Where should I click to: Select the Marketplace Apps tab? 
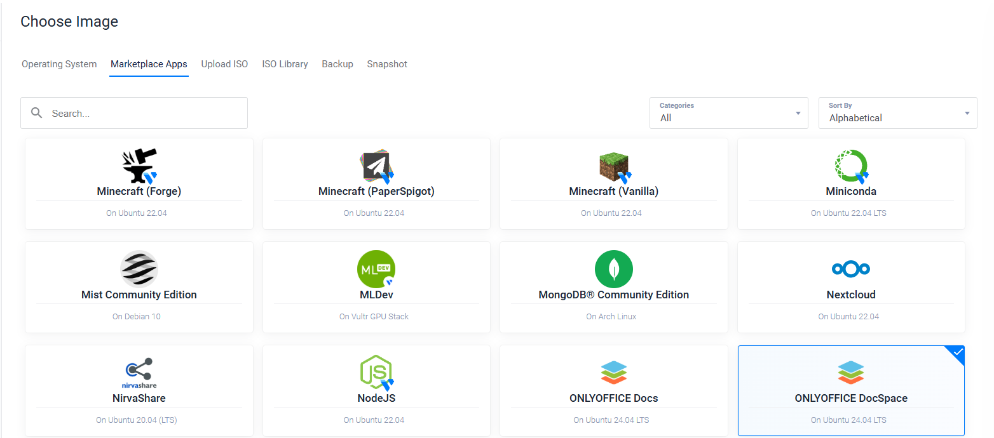(149, 64)
